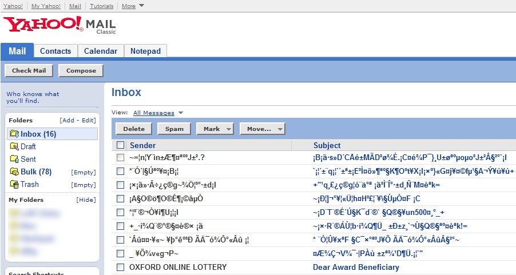
Task: Check the message from OXFORD ONLINE LOTTERY
Action: tap(121, 267)
